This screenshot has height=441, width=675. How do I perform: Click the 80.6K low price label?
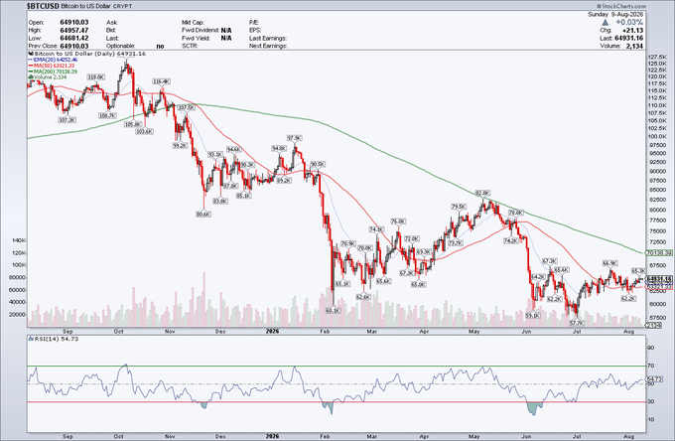point(203,214)
